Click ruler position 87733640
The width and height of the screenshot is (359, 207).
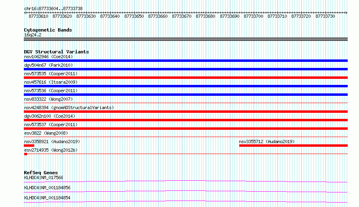(x=110, y=16)
